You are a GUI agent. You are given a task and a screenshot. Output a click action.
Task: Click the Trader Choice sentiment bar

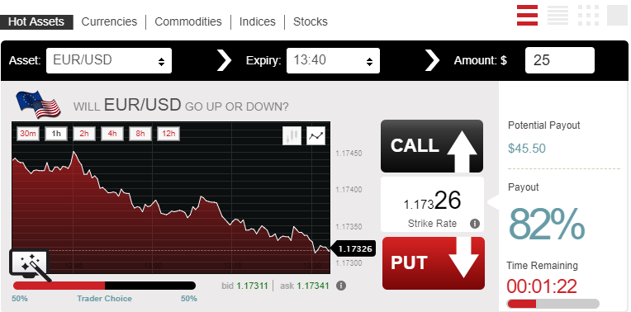pos(105,286)
